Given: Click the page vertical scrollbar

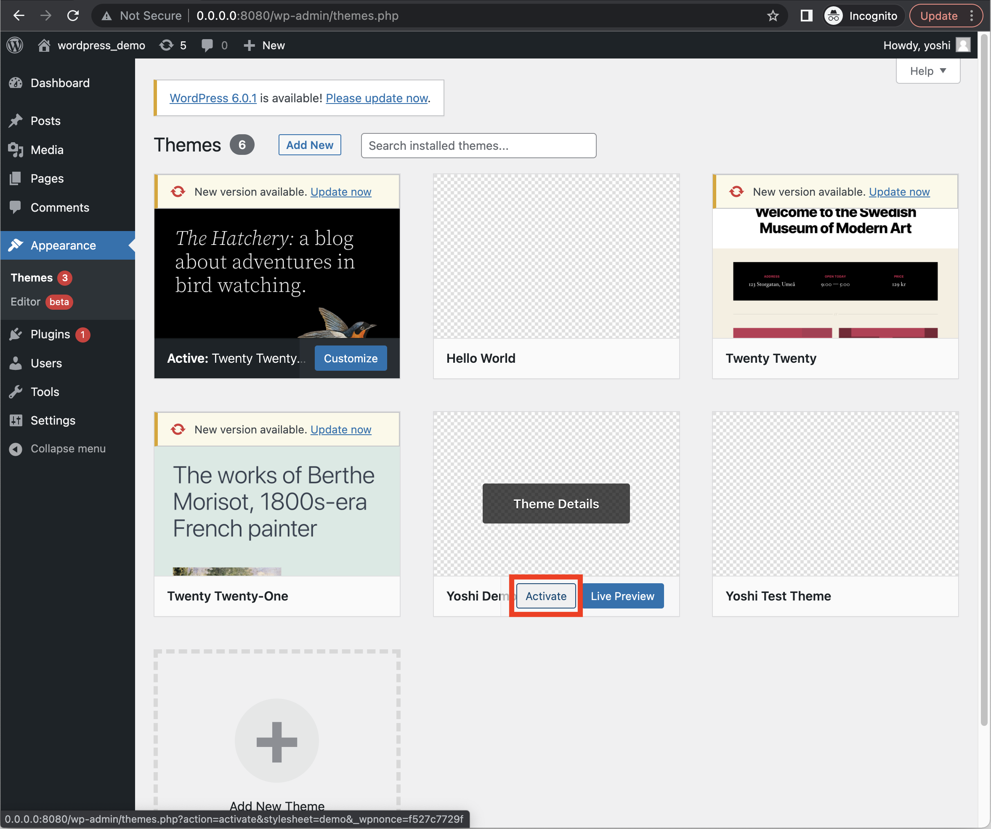Looking at the screenshot, I should [x=984, y=380].
